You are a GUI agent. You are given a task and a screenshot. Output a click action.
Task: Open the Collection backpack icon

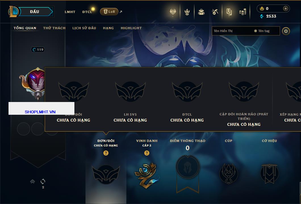coord(201,12)
